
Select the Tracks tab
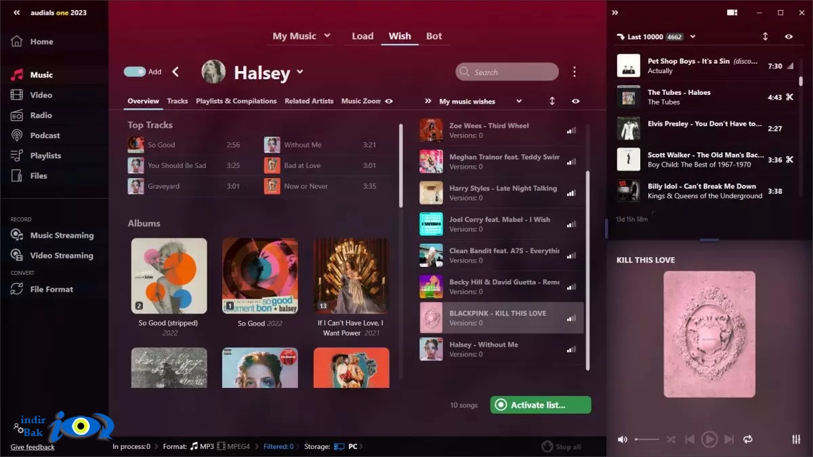pos(178,101)
